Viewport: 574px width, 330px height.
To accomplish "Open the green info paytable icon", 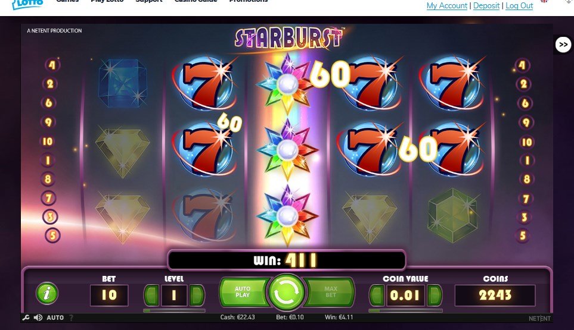I will (47, 293).
